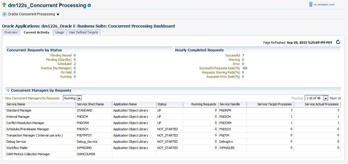Switch to the Overview tab
This screenshot has height=164, width=348.
point(11,32)
